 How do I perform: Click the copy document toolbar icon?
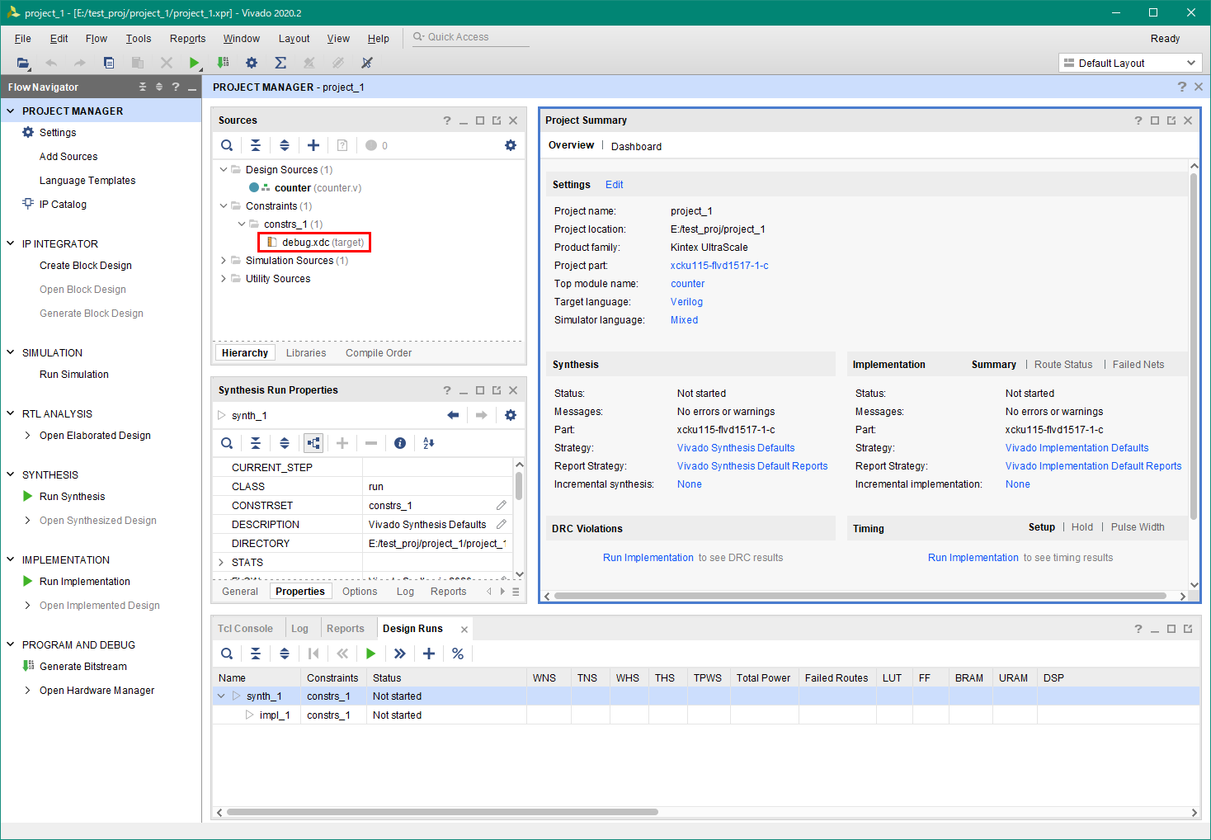pos(109,63)
